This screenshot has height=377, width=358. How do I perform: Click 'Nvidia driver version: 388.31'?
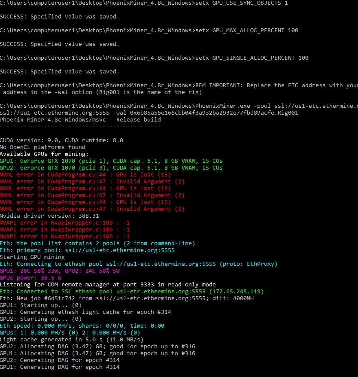tap(49, 216)
